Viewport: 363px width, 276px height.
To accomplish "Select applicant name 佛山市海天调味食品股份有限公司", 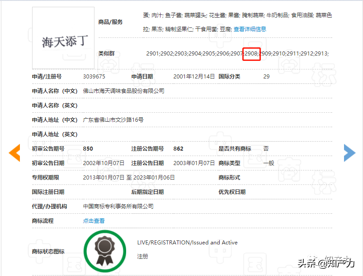I will coord(123,91).
